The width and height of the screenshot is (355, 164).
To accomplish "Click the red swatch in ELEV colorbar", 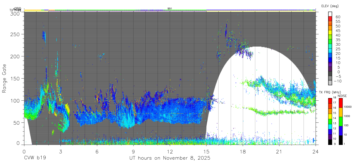I will pos(330,18).
